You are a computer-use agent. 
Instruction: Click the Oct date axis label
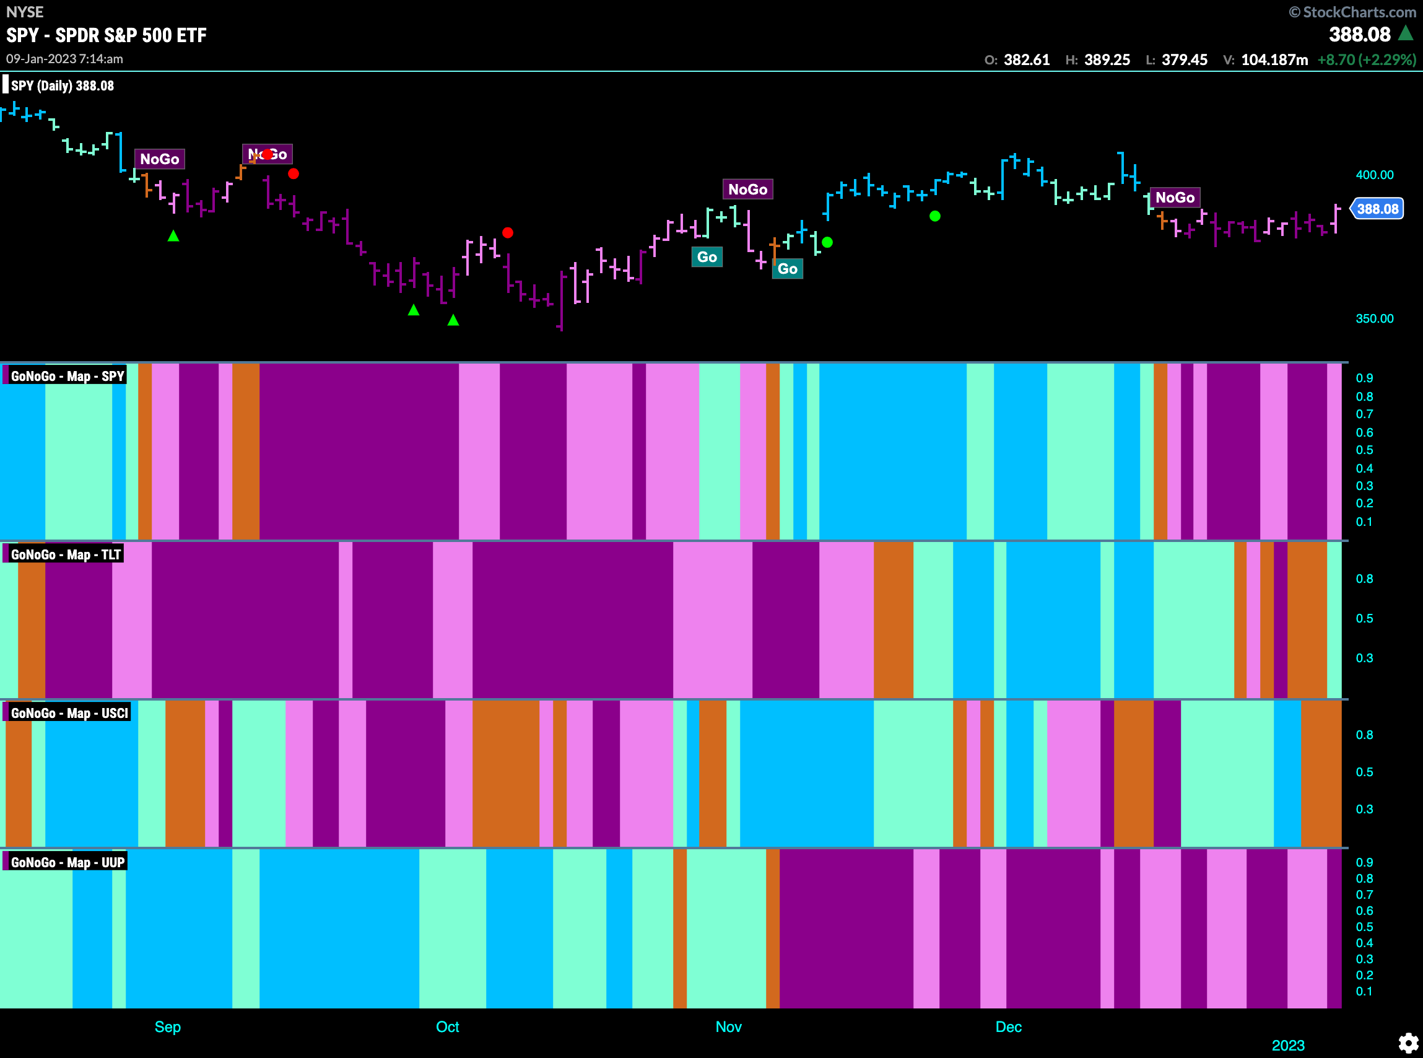[x=448, y=1026]
